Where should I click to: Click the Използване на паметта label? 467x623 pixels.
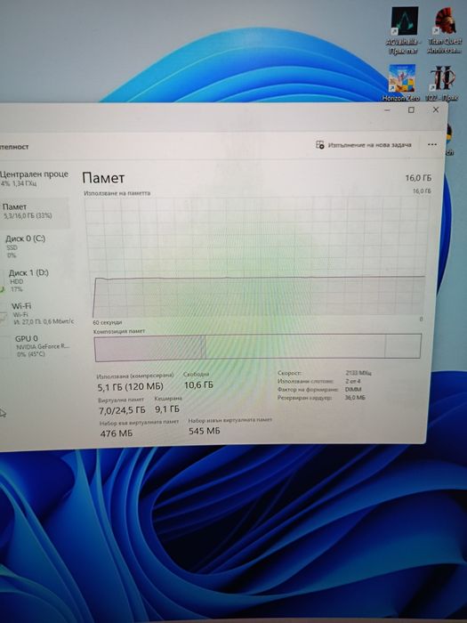117,193
